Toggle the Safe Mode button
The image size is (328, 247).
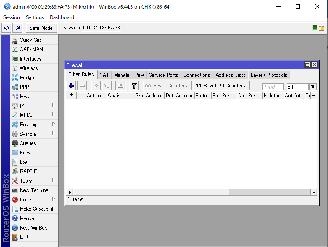coord(41,28)
